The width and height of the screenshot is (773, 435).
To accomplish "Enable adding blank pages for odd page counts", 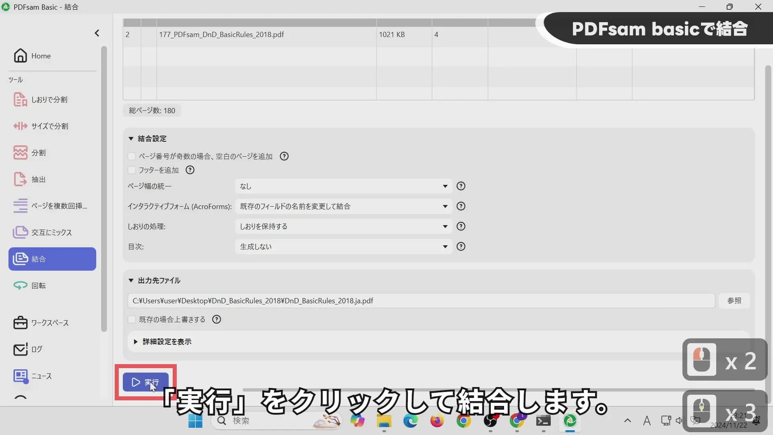I will point(132,156).
